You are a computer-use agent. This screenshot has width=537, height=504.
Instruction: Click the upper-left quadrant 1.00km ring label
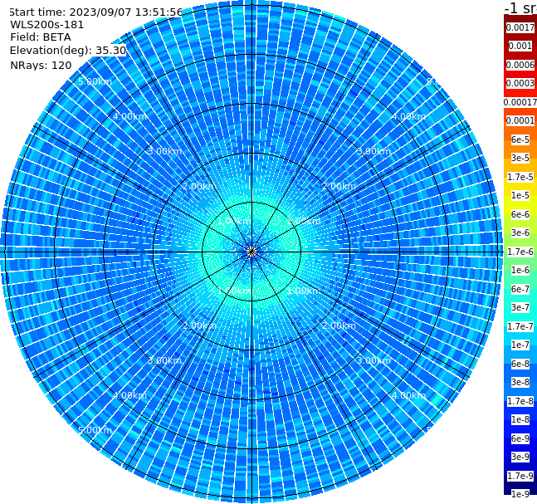click(235, 221)
